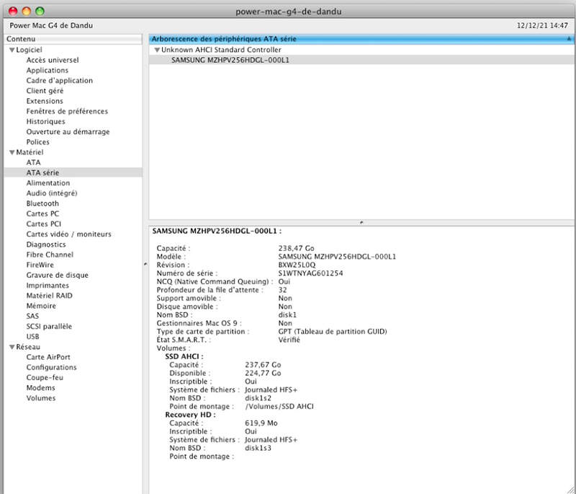Select SAMSUNG MZHPV256HDGL-000L1 device row
This screenshot has height=494, width=576.
point(230,61)
